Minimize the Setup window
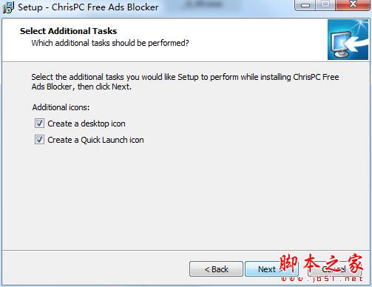This screenshot has height=287, width=372. (305, 5)
